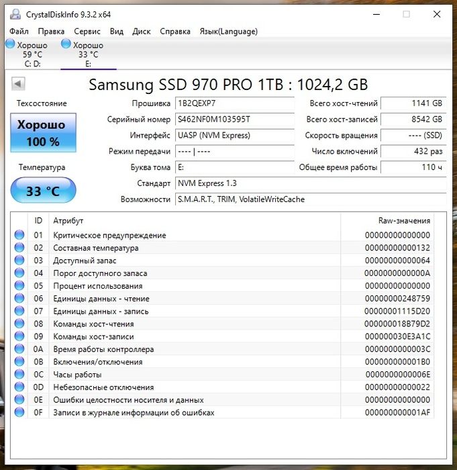The width and height of the screenshot is (457, 470).
Task: Select the C: D: disk status orb
Action: (x=10, y=44)
